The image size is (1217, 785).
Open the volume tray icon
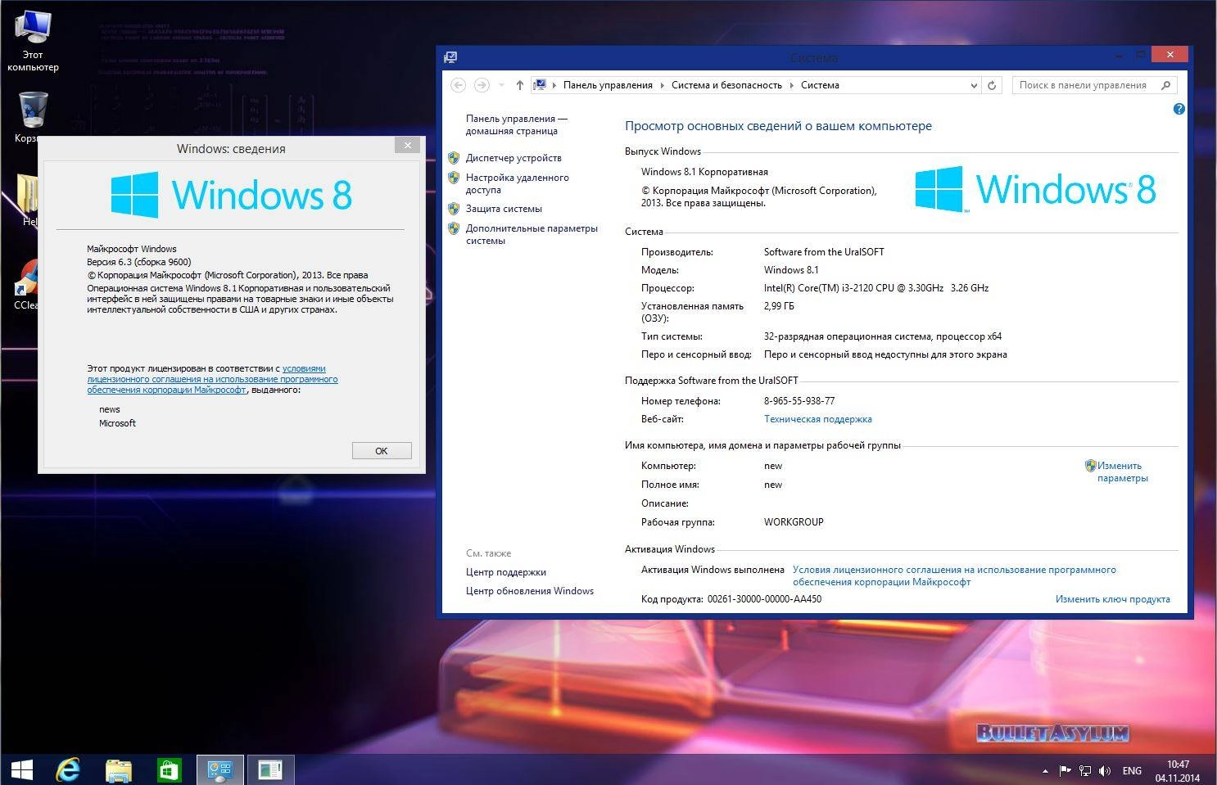point(1105,770)
